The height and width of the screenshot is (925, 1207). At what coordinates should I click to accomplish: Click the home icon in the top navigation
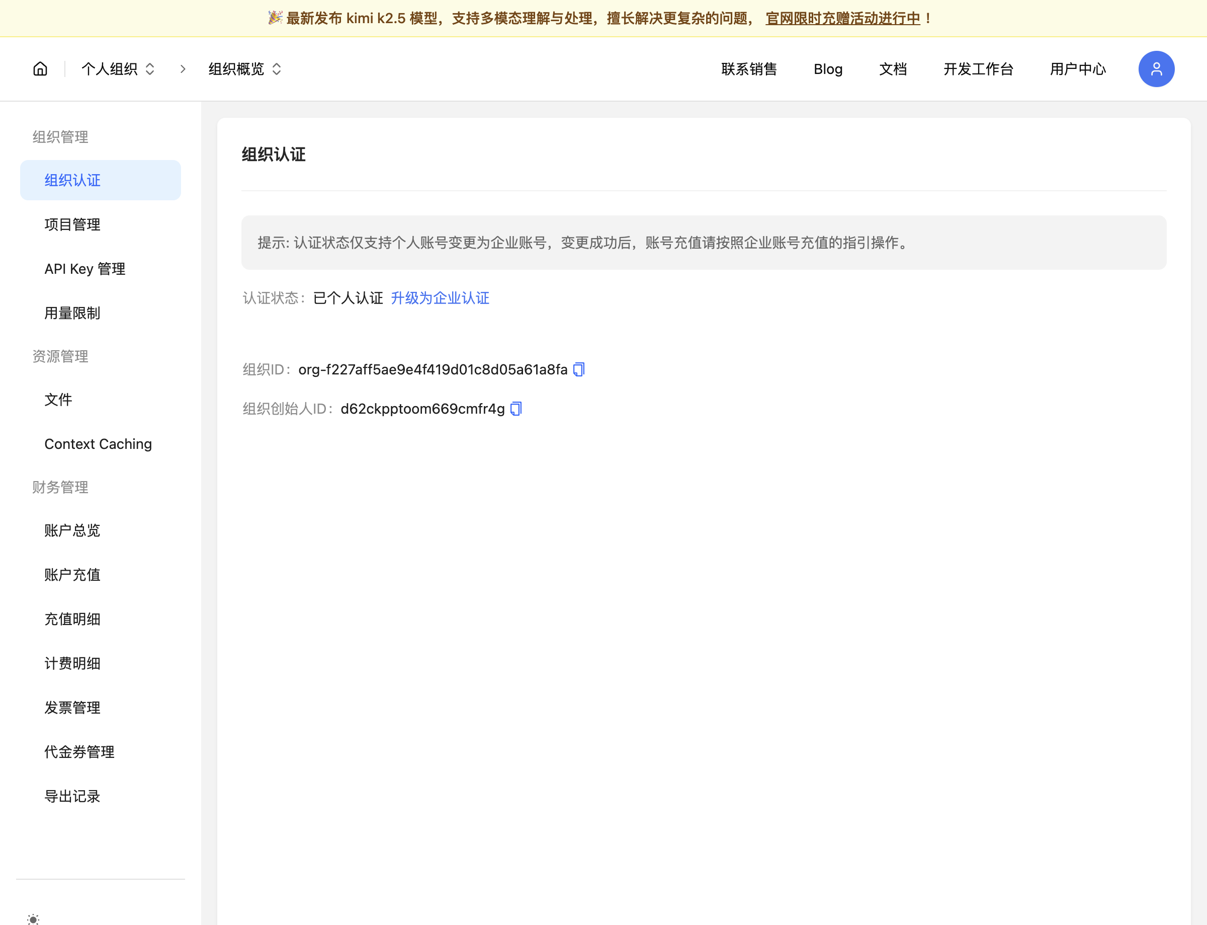coord(40,69)
